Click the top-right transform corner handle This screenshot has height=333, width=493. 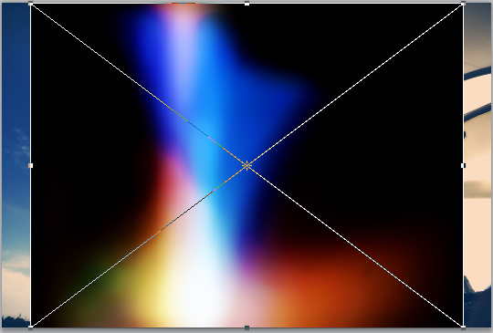click(463, 4)
